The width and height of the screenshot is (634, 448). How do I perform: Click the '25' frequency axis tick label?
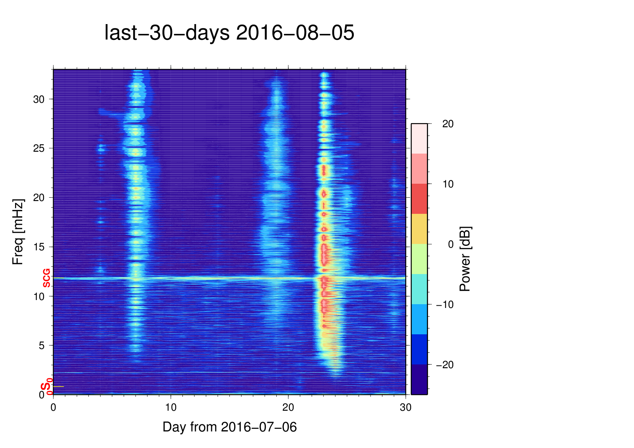[38, 148]
